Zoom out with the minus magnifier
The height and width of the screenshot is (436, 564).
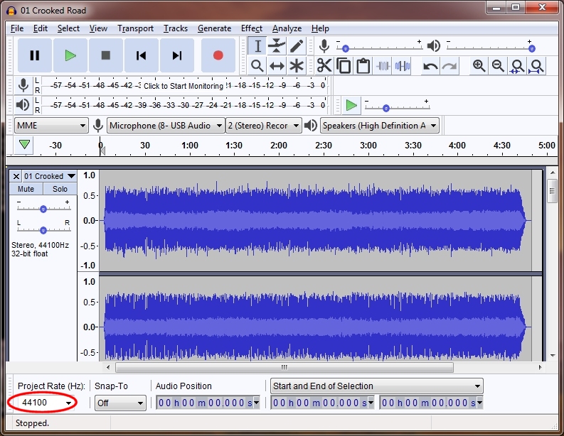[498, 66]
